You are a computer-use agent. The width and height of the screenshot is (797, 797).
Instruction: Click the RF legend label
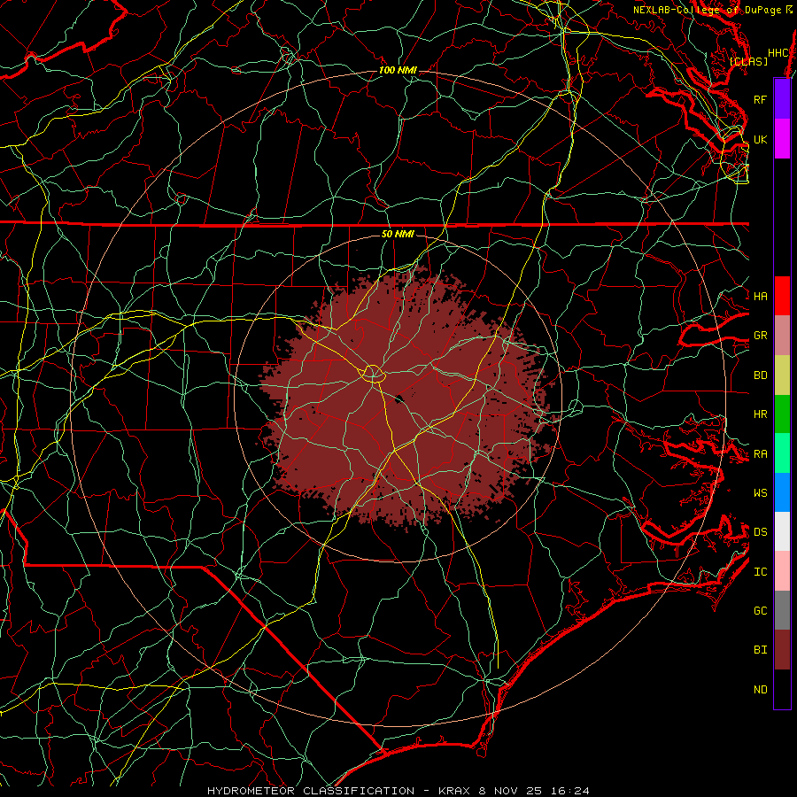tap(760, 99)
